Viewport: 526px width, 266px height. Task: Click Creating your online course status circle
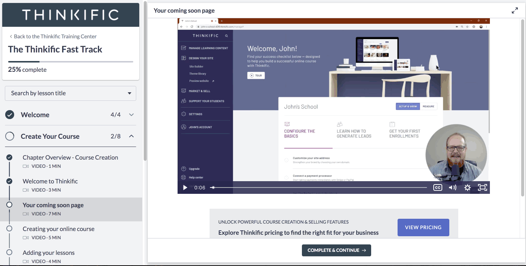pyautogui.click(x=9, y=228)
